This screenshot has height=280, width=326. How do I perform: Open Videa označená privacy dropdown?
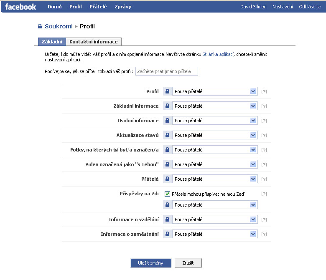pyautogui.click(x=215, y=164)
